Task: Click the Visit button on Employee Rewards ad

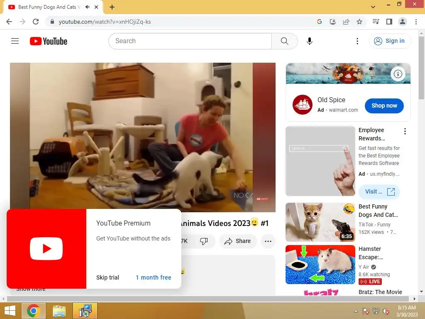Action: point(379,191)
